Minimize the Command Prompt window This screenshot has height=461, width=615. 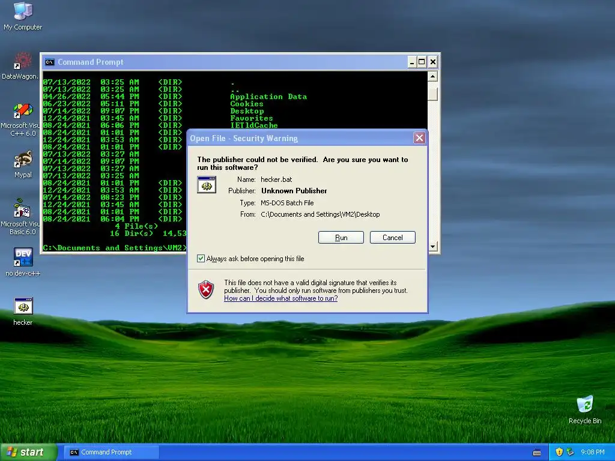tap(412, 62)
